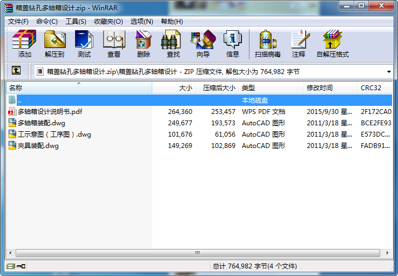Open the 帮助(H) menu

coord(172,22)
